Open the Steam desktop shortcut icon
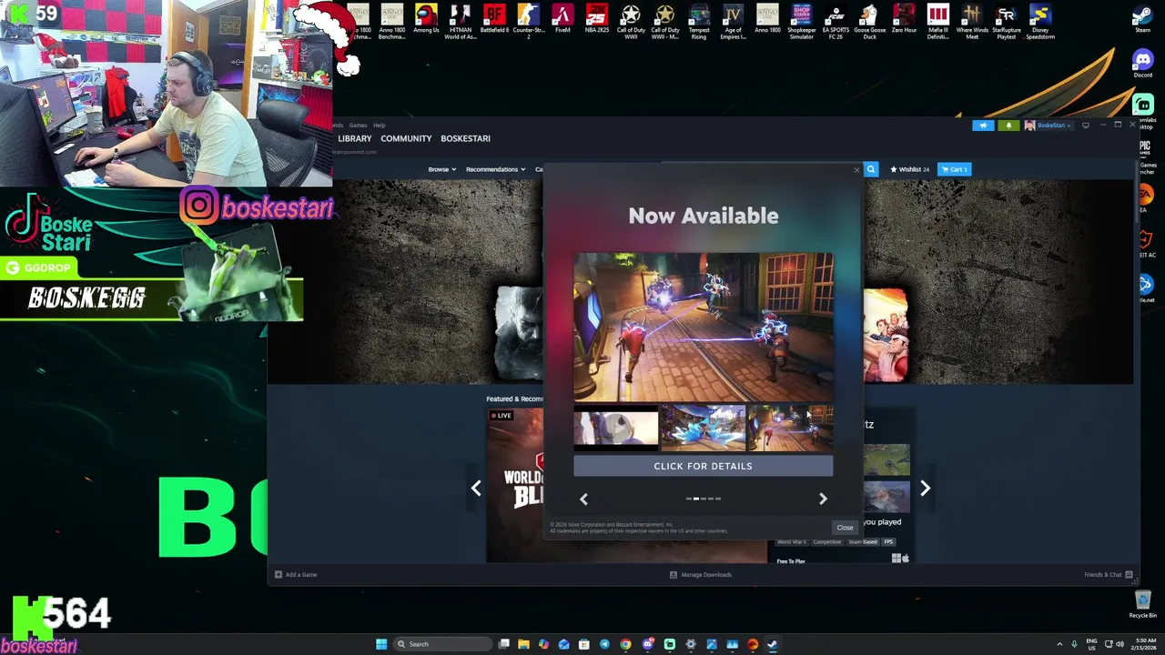 [1142, 20]
